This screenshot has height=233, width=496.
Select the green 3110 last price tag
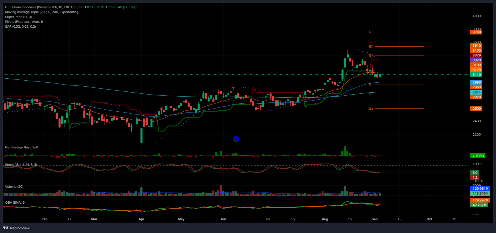click(x=476, y=75)
